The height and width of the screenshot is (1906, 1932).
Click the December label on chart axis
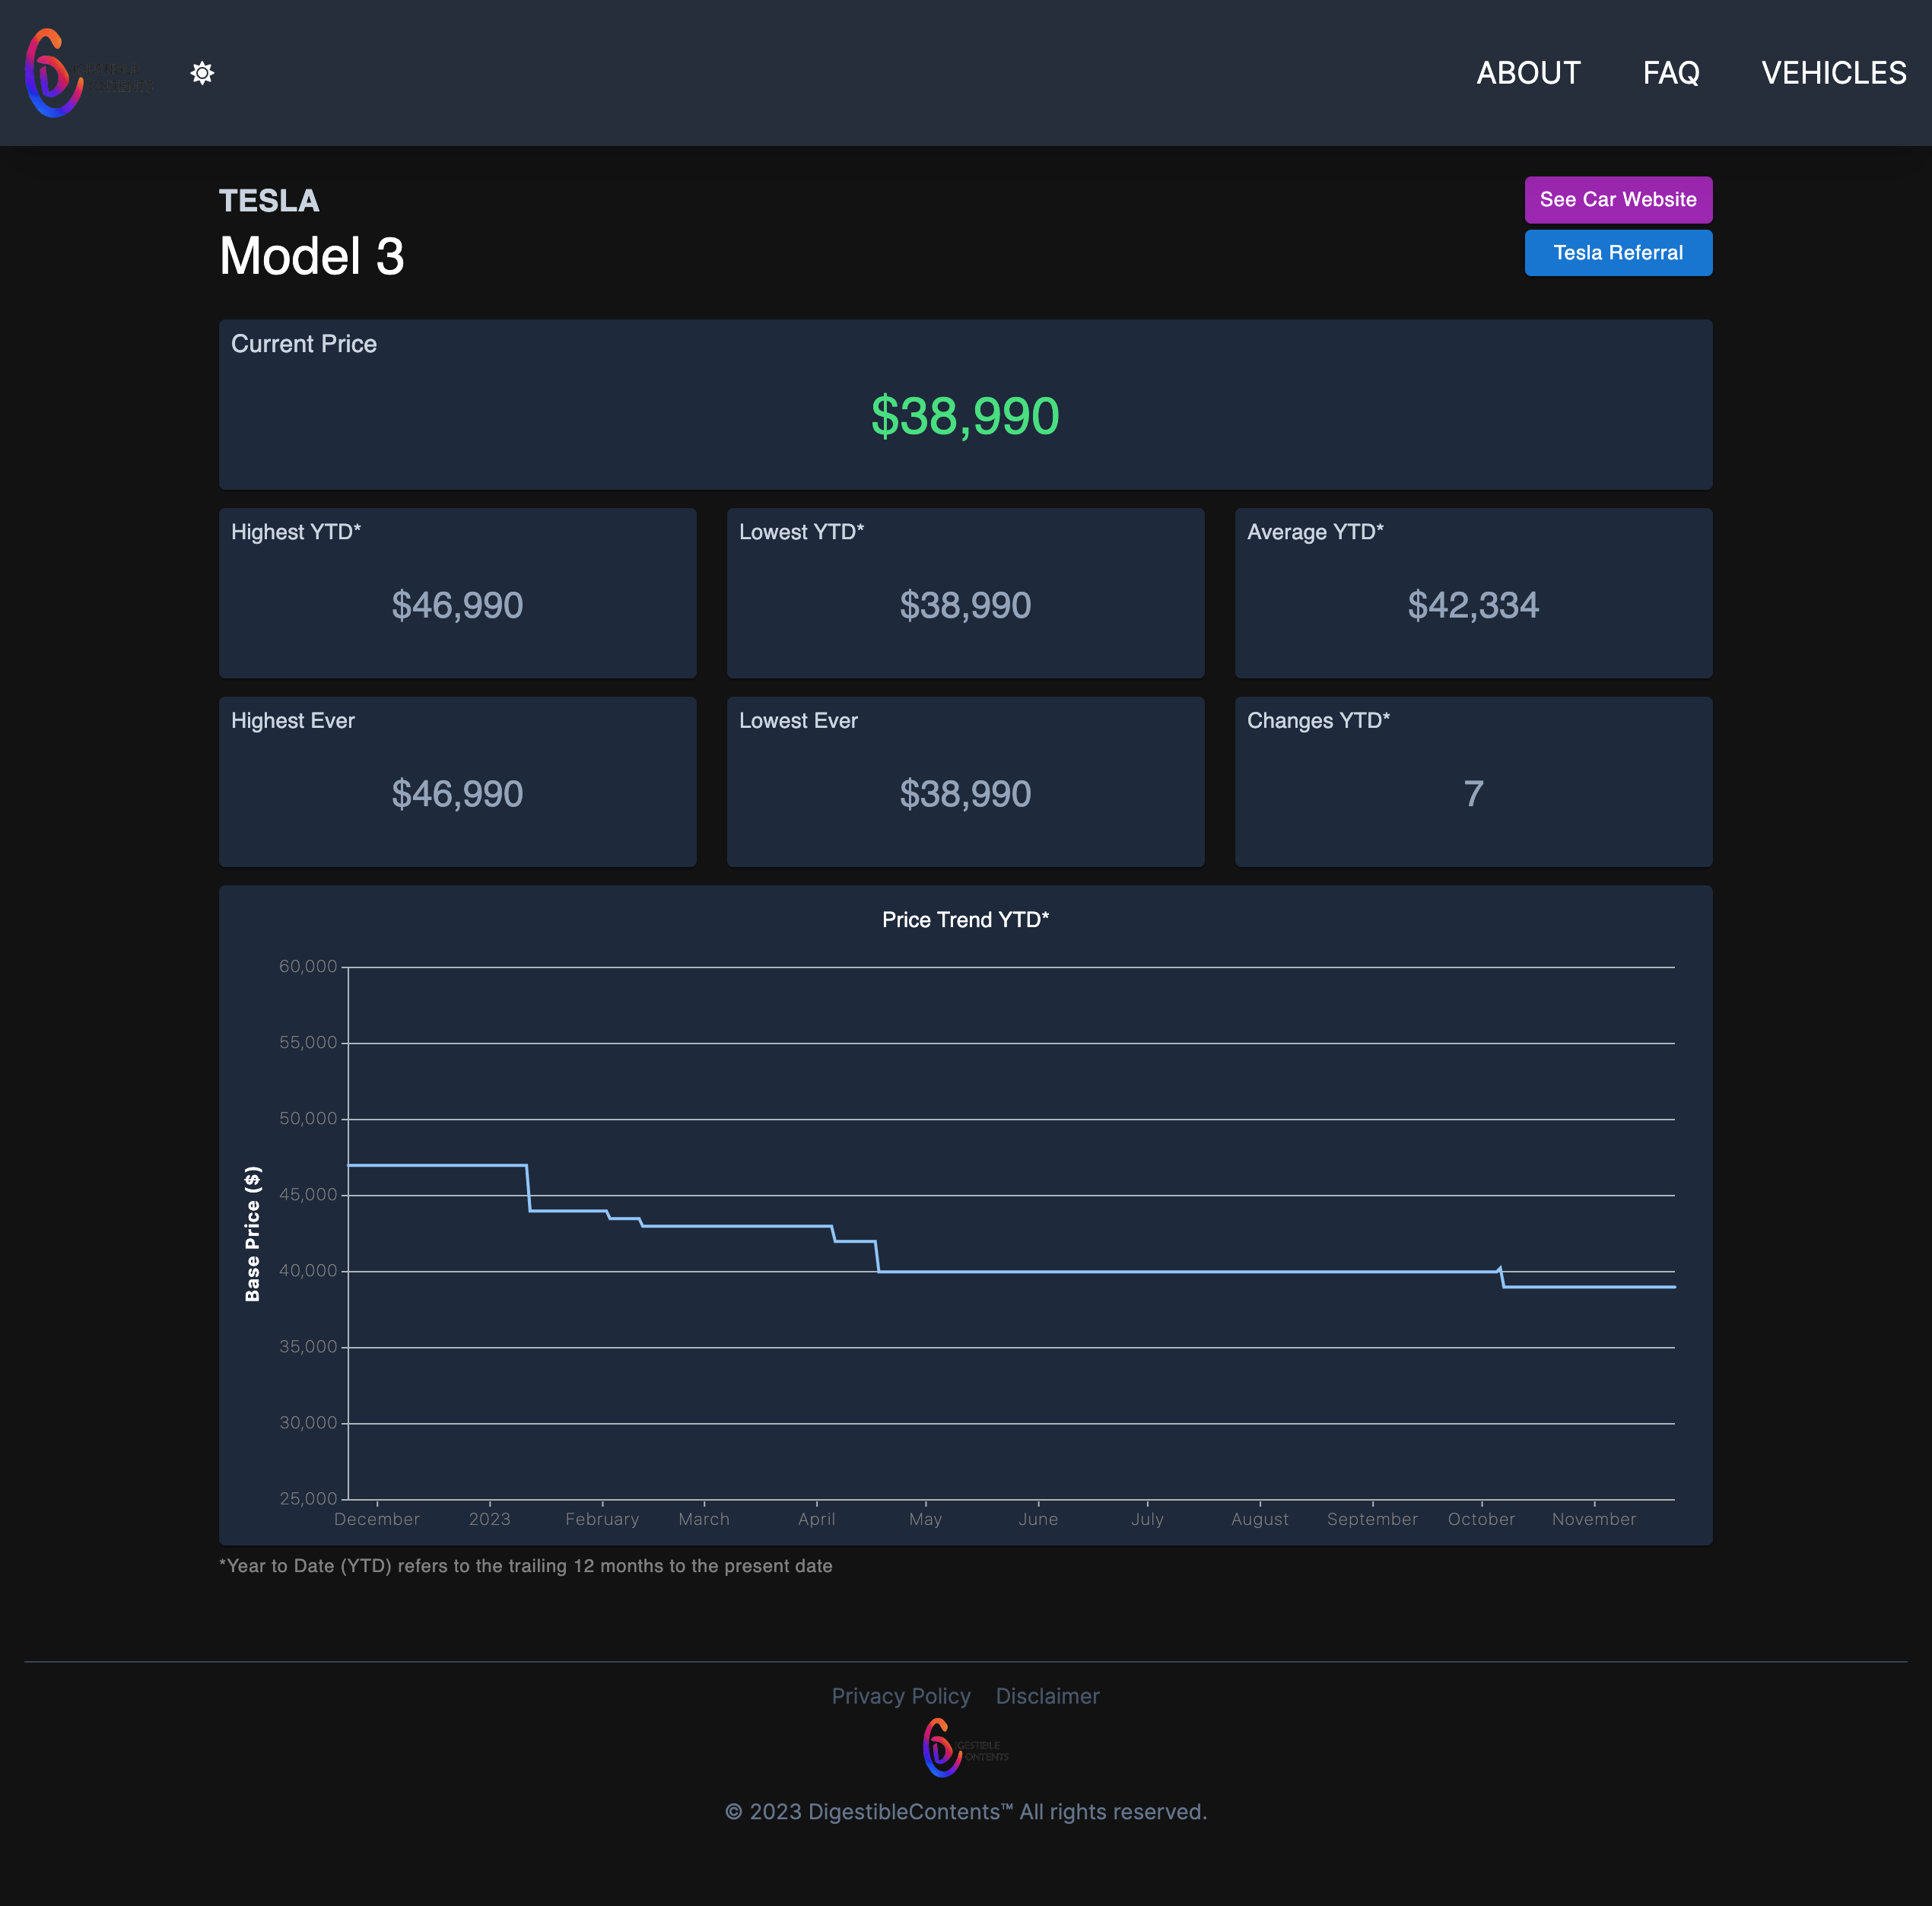click(377, 1519)
